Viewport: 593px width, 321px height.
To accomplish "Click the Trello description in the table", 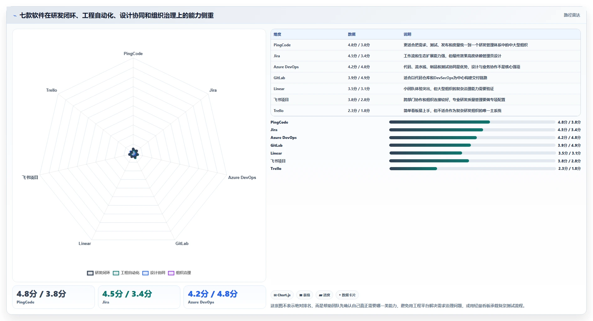I will (452, 111).
